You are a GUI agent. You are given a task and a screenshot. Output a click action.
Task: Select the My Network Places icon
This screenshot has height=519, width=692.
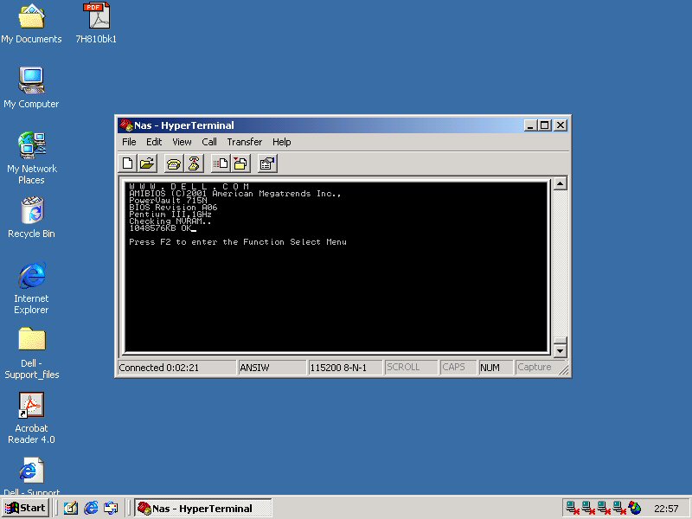point(31,158)
